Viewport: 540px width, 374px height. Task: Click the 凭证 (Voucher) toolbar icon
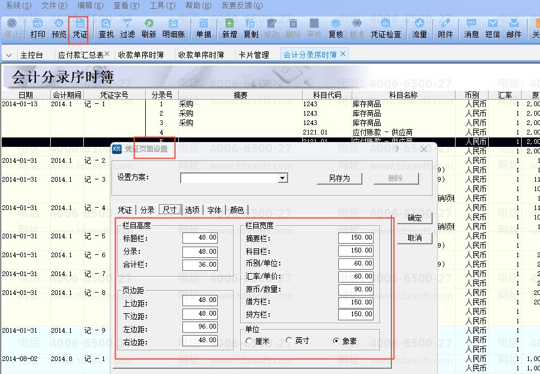tap(80, 28)
